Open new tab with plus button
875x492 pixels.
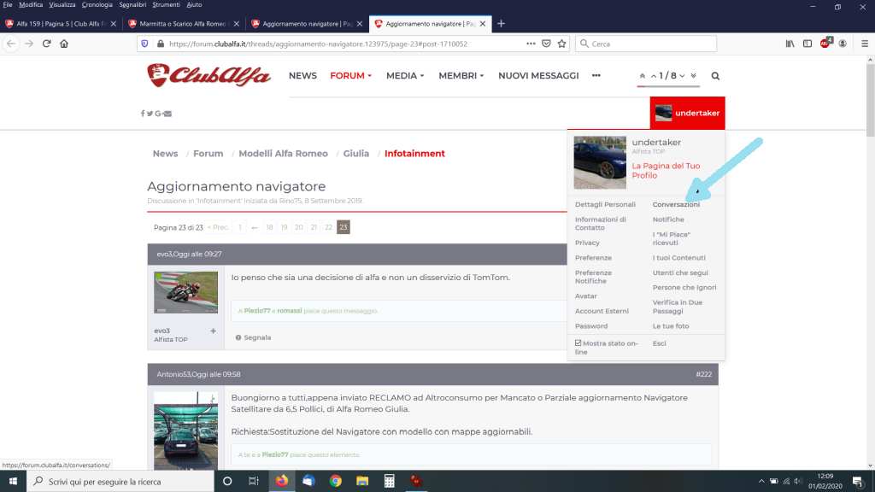pos(502,23)
